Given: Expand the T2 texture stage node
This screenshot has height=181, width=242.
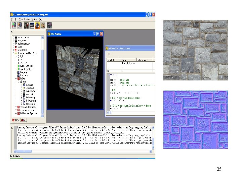Looking at the screenshot, I should (21, 104).
